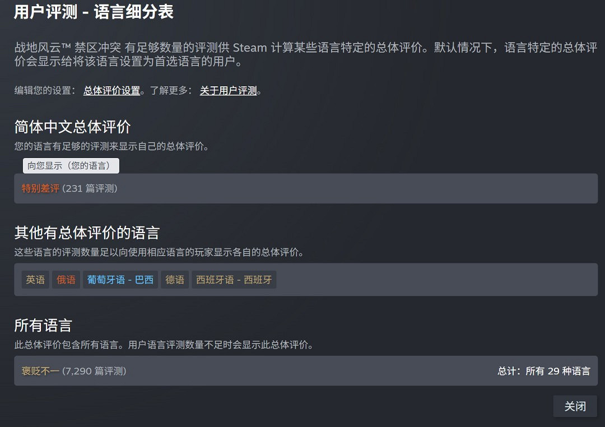Screen dimensions: 605x427
Task: Click the 7,290 篇评测 review count
Action: [94, 371]
